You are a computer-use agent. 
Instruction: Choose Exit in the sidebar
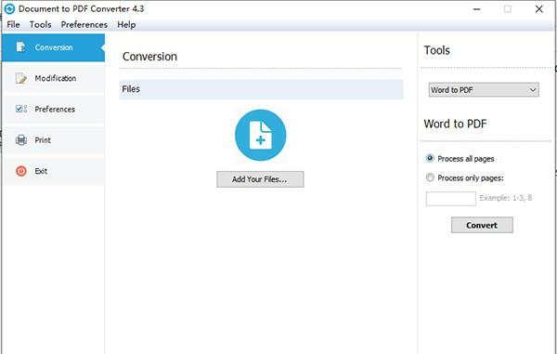click(53, 171)
